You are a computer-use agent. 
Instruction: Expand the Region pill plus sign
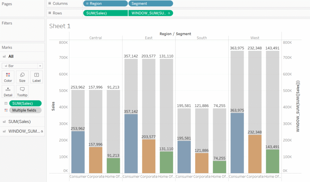pyautogui.click(x=87, y=4)
